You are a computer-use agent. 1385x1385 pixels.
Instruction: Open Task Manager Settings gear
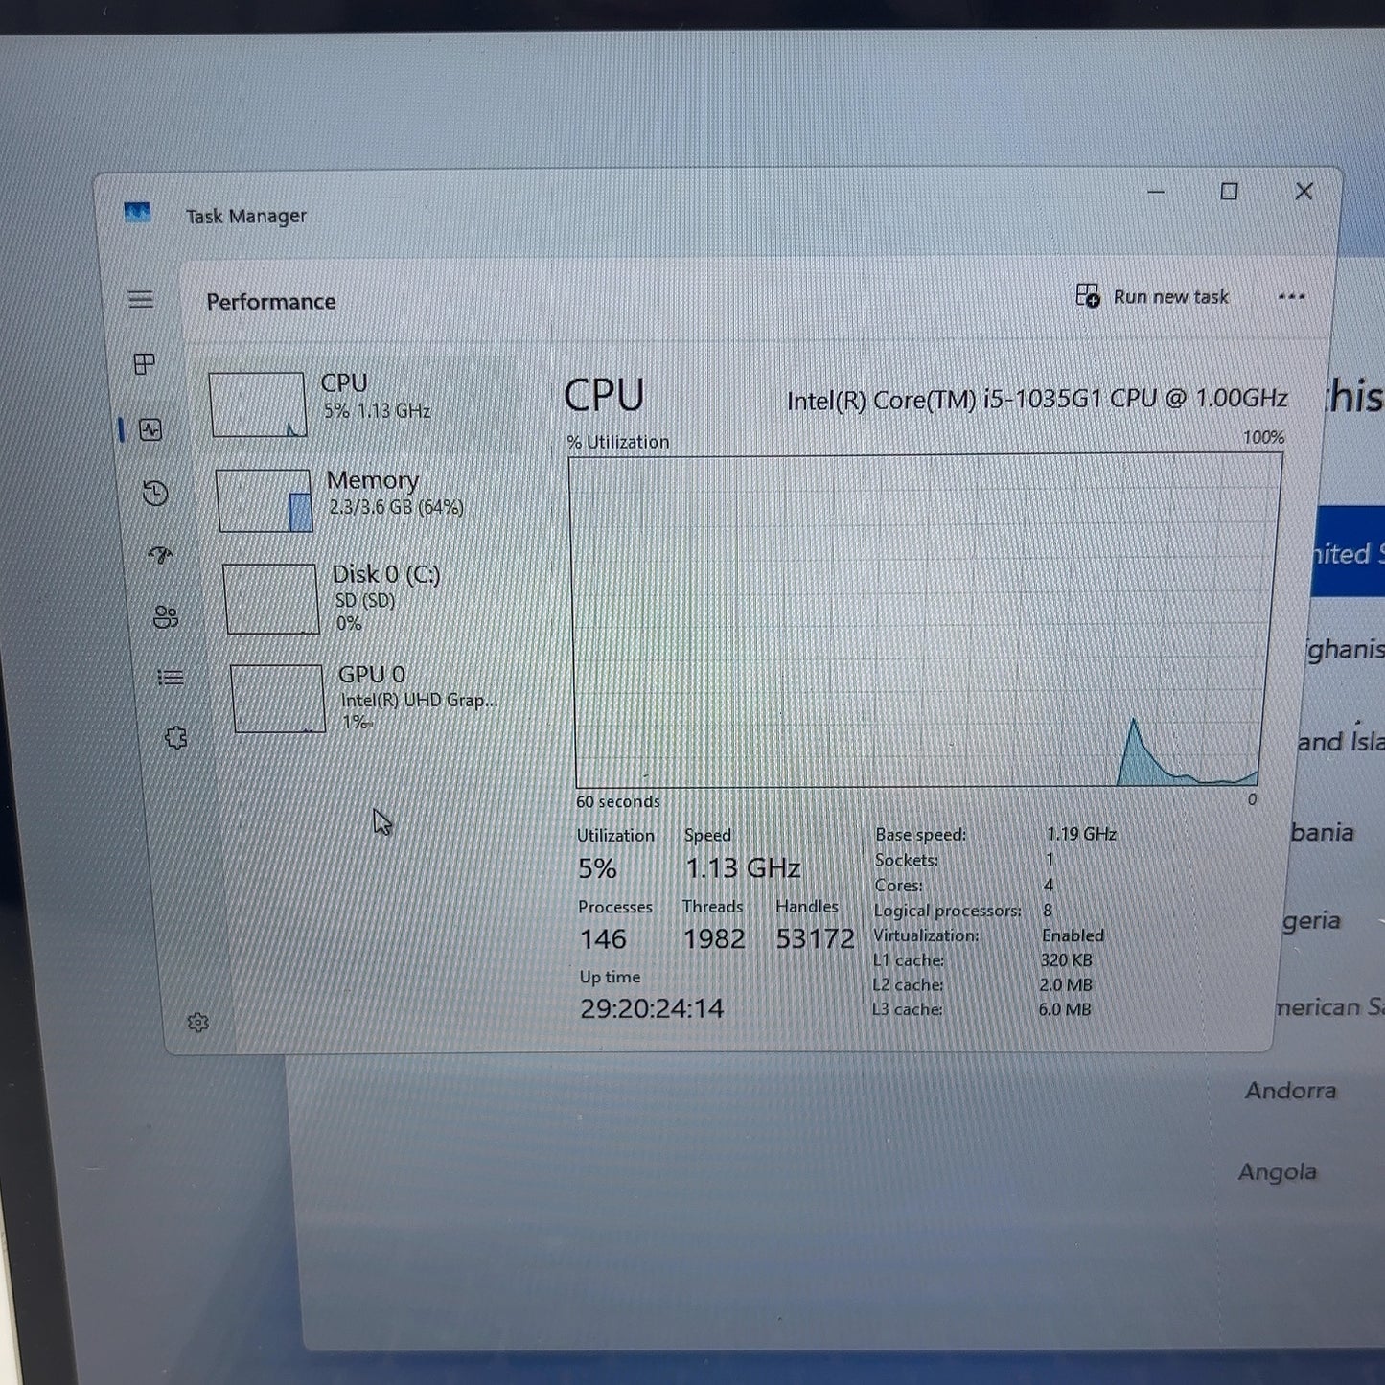coord(198,1023)
